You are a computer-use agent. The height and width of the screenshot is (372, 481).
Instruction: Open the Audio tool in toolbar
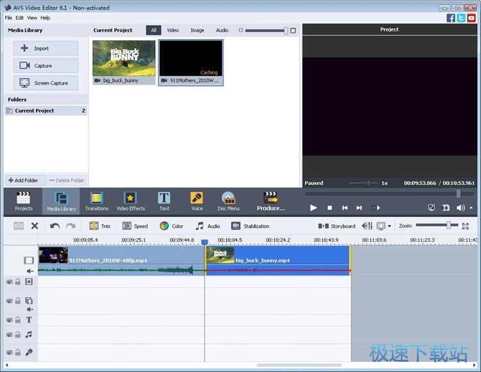[208, 226]
